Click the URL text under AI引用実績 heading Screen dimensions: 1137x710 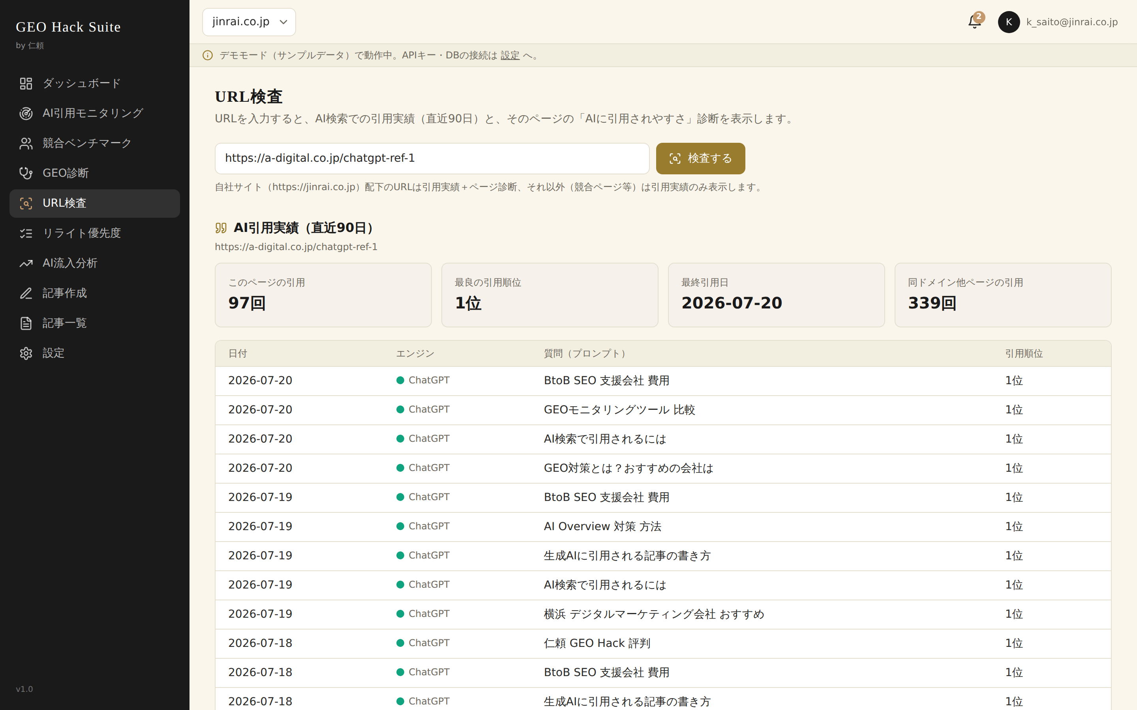[x=296, y=247]
